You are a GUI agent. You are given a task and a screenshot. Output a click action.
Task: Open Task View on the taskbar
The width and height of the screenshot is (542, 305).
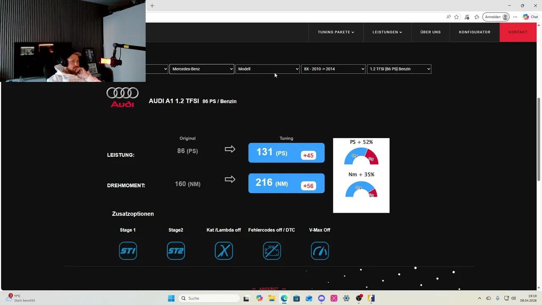coord(246,298)
